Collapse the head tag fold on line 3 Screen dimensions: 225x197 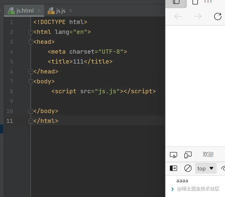(x=31, y=42)
